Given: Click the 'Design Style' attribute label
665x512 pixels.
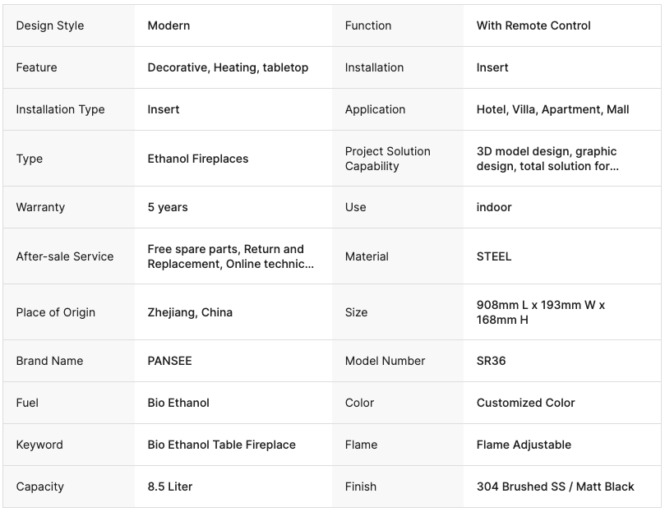Looking at the screenshot, I should point(50,25).
